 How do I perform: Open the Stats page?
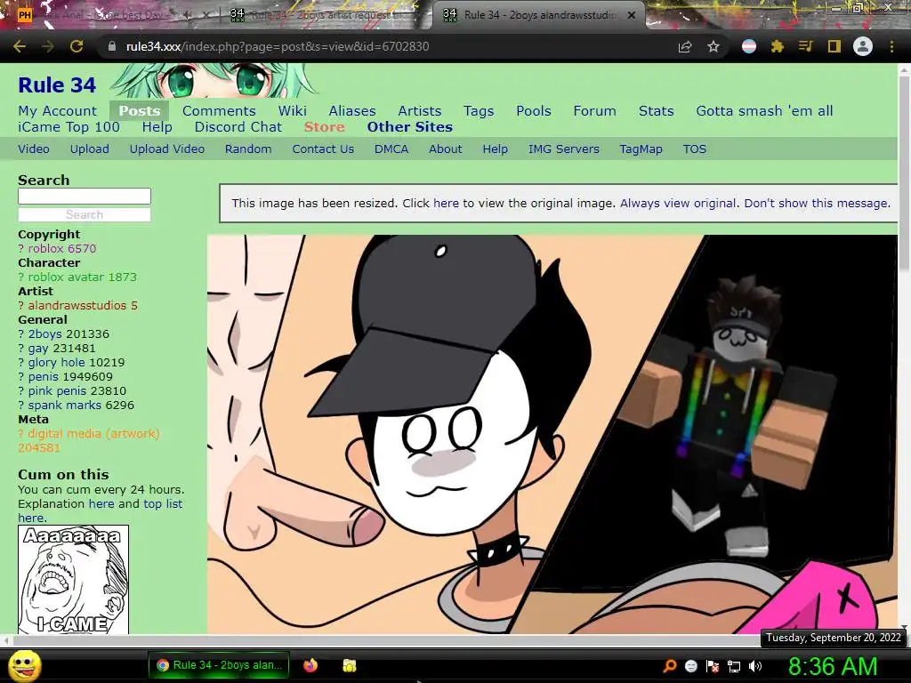pyautogui.click(x=656, y=111)
